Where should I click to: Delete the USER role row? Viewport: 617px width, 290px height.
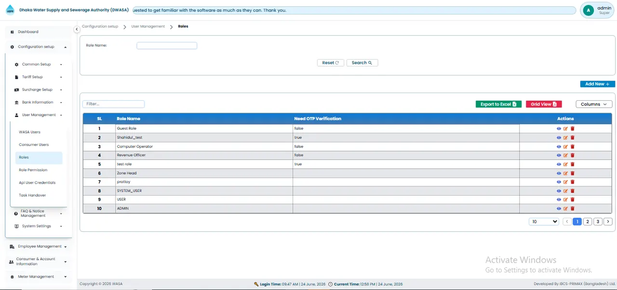[573, 199]
